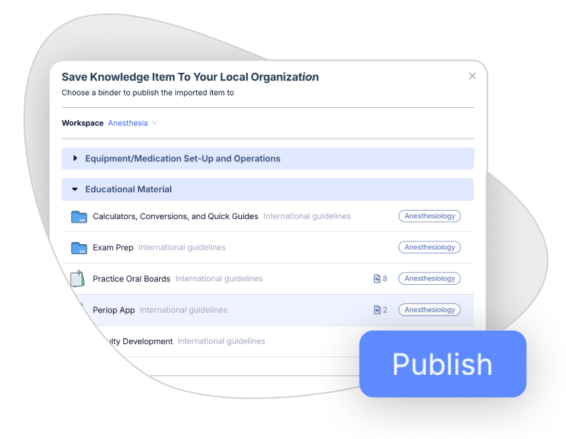Click the chevron next to Anesthesia
Image resolution: width=566 pixels, height=439 pixels.
(154, 123)
